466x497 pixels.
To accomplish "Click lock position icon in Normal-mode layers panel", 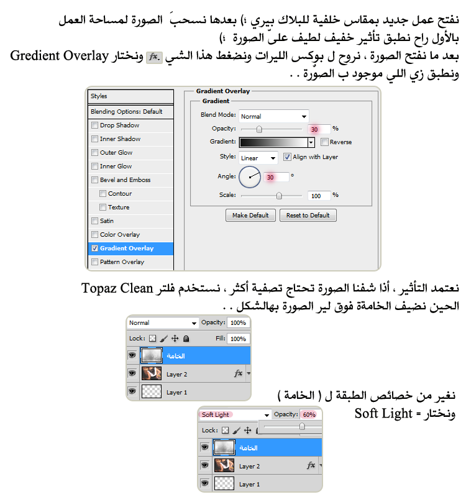I will 175,339.
